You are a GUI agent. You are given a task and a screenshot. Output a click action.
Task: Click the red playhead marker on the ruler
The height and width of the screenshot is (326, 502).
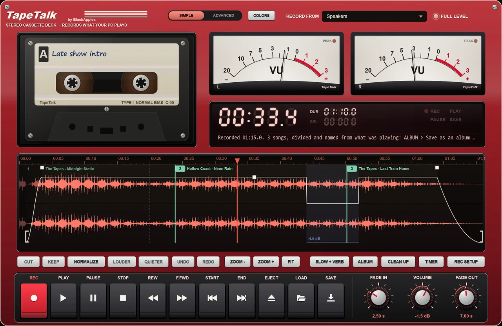click(x=237, y=161)
